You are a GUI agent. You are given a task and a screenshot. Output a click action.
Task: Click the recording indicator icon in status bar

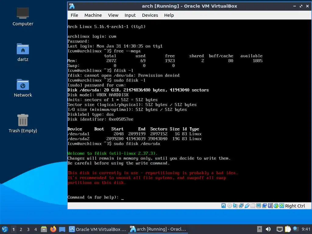point(264,206)
